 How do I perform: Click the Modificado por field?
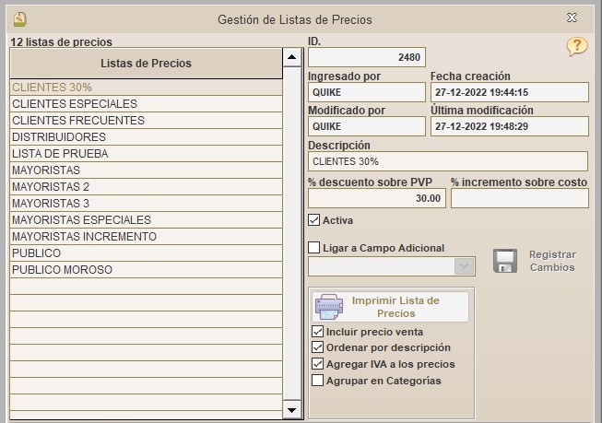367,126
